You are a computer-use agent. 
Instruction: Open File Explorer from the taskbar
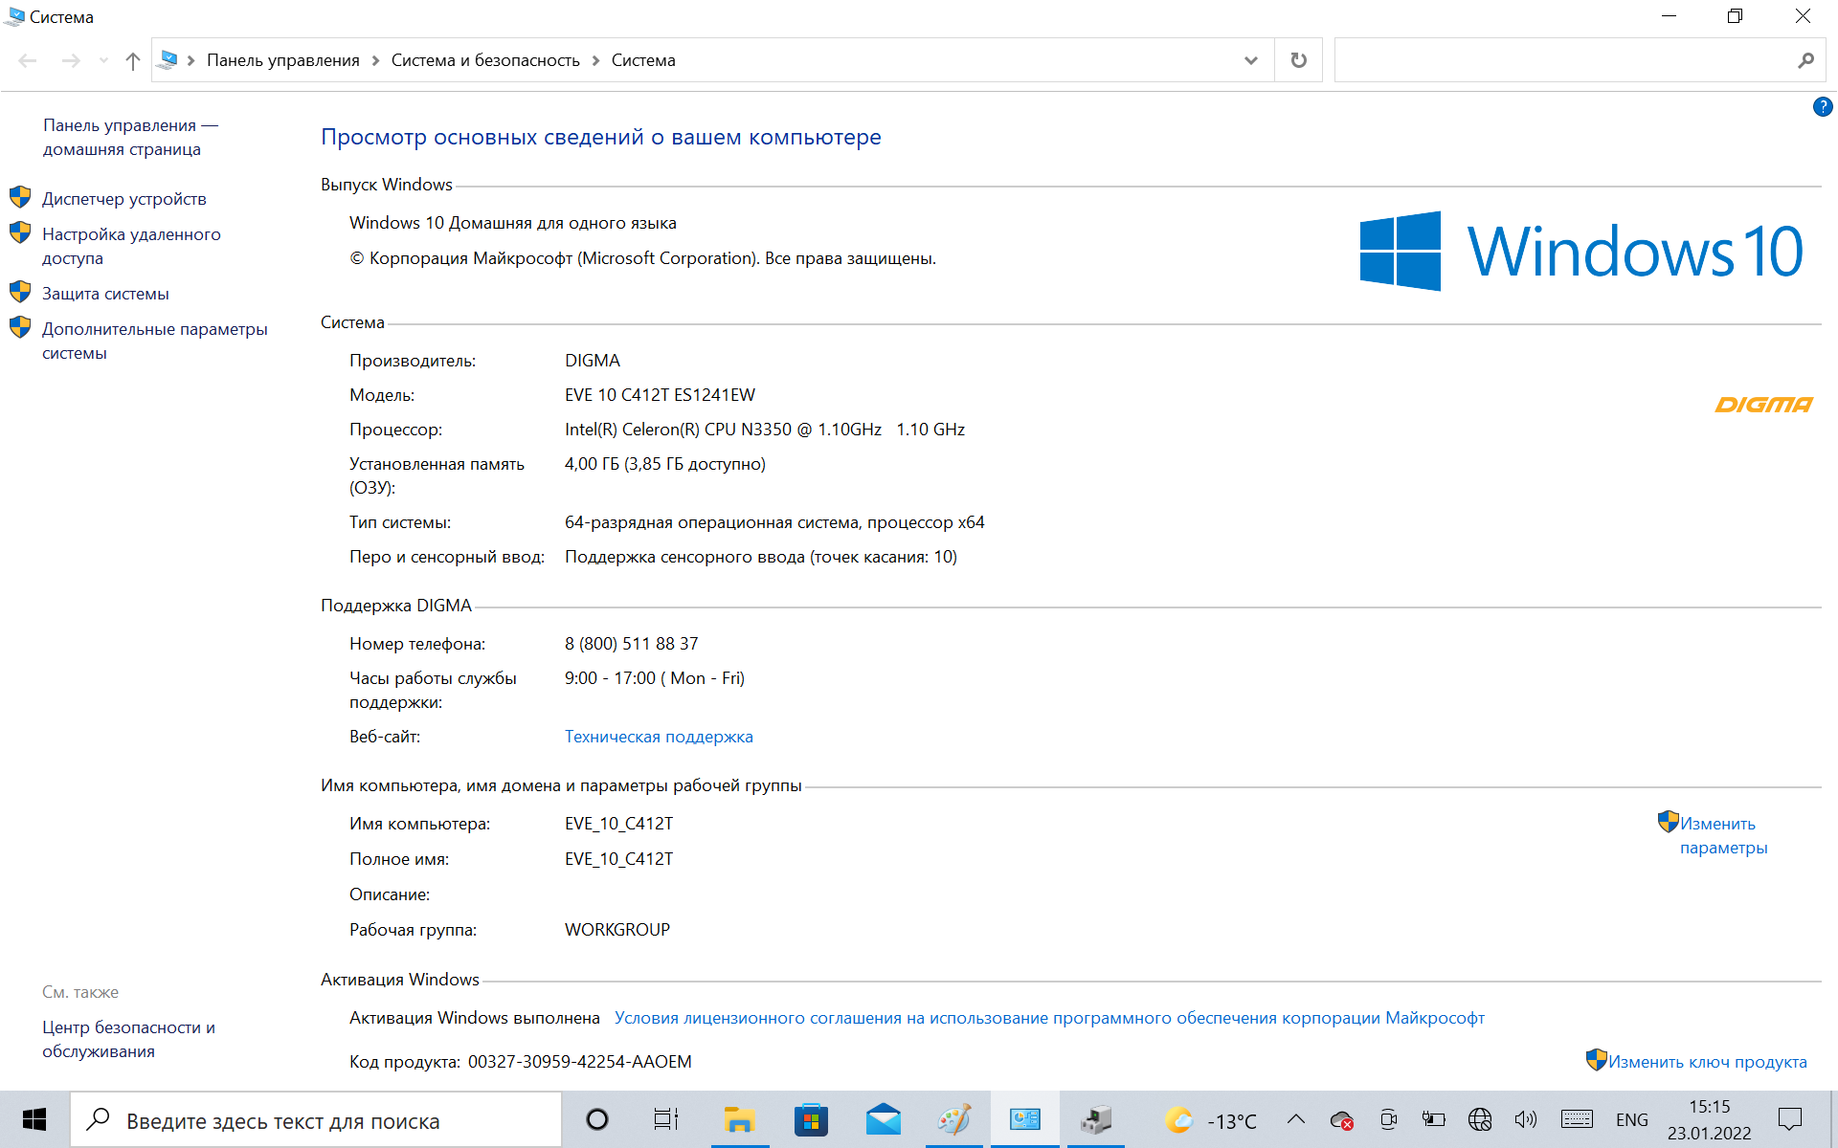pos(739,1119)
